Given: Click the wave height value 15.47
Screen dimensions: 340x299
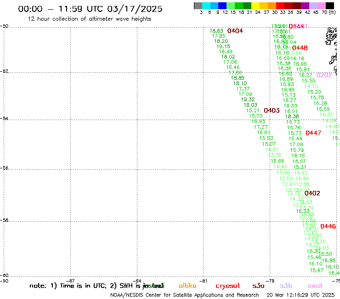Looking at the screenshot, I should [317, 270].
